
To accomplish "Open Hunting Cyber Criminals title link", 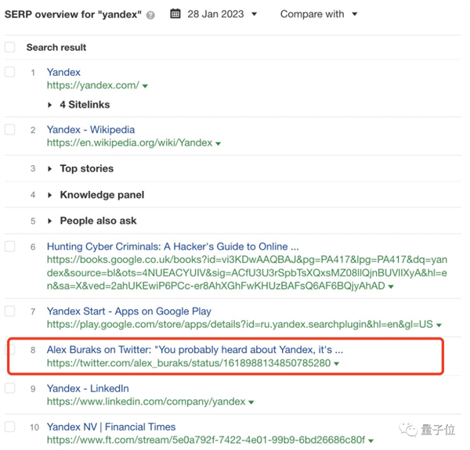I will (172, 247).
